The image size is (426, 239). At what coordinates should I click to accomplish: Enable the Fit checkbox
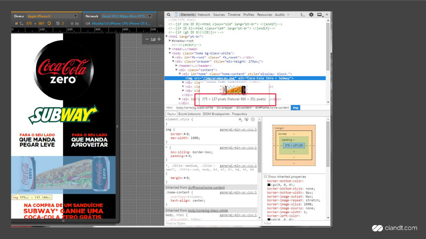(x=72, y=24)
